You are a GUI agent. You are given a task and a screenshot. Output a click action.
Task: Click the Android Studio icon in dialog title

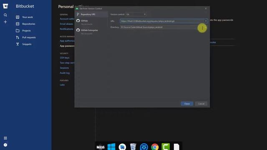pyautogui.click(x=77, y=8)
